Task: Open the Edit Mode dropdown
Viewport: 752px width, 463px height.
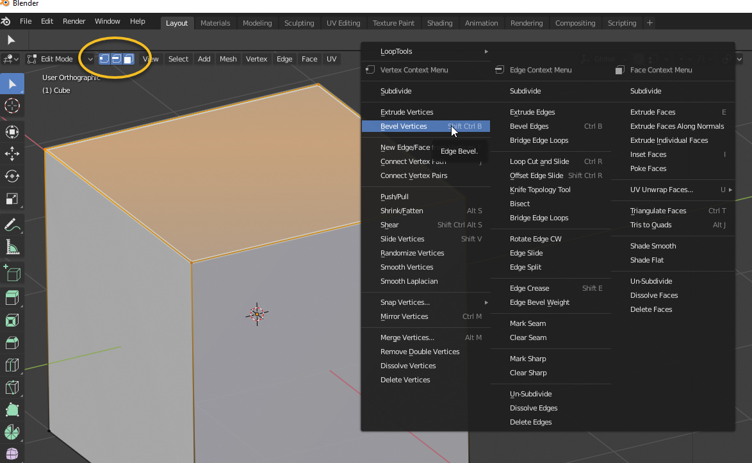Action: coord(58,58)
